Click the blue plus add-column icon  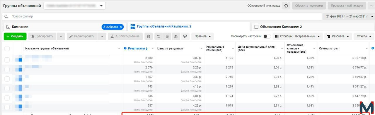coord(373,48)
